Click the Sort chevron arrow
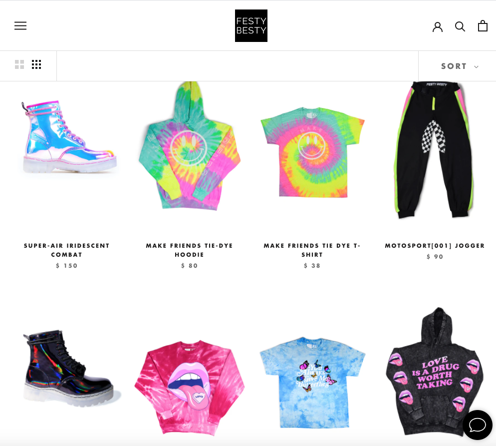This screenshot has width=496, height=446. (476, 67)
